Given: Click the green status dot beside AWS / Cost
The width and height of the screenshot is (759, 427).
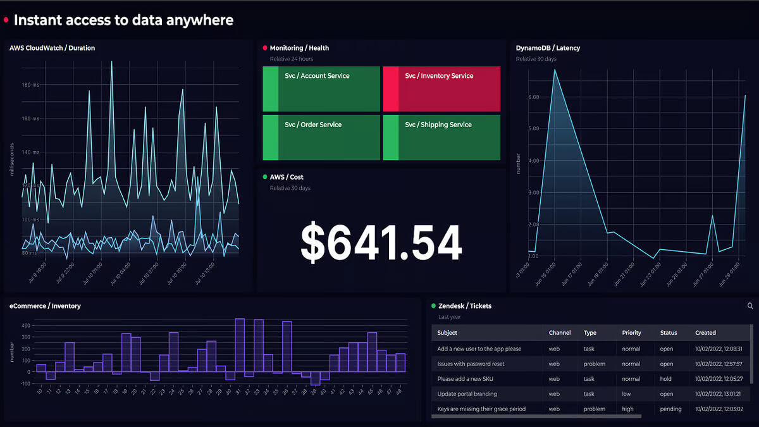Looking at the screenshot, I should [265, 177].
